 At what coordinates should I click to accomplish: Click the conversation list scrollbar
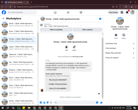(38, 43)
